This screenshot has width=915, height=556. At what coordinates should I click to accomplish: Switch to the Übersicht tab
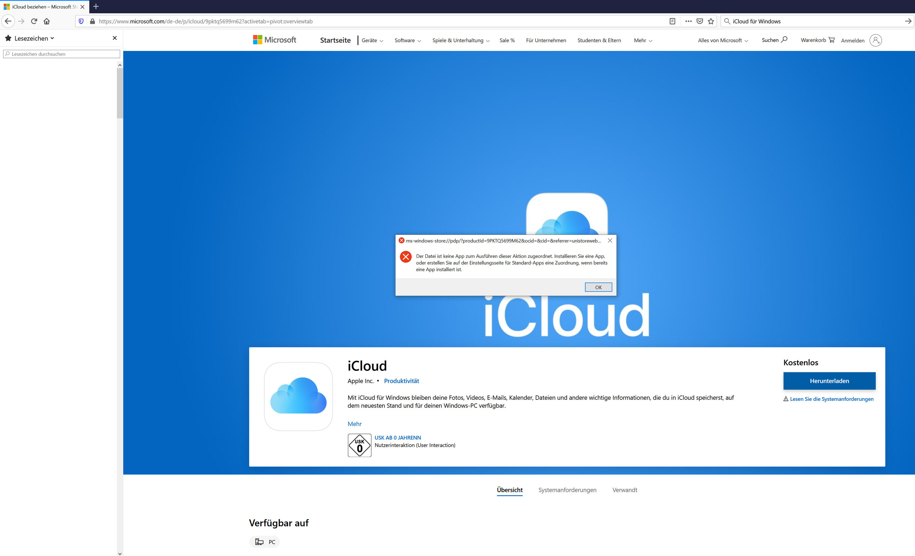[x=509, y=490]
